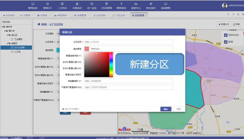Open the 单位组织 module in top navigation

point(151,6)
